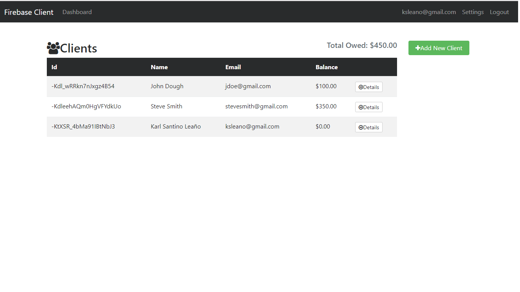Click the Id column header

tap(54, 67)
